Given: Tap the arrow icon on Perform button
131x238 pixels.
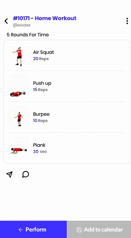Looking at the screenshot, I should [20, 230].
